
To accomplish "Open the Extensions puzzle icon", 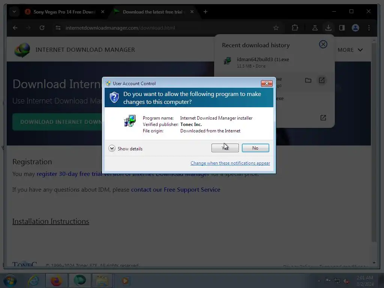I will point(295,28).
